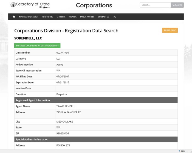
Task: Click the Print Page button
Action: pos(170,30)
